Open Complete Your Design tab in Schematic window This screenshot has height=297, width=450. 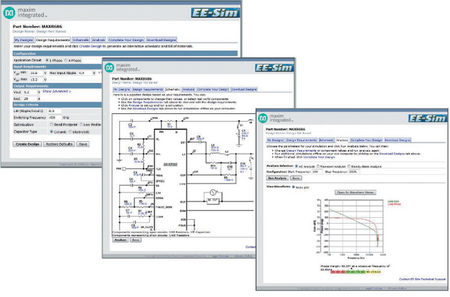click(213, 89)
